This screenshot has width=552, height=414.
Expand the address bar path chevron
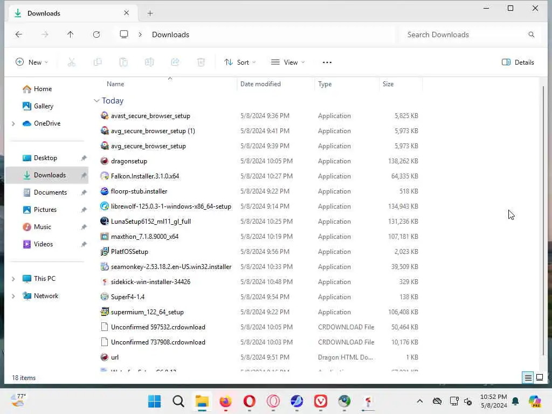tap(140, 34)
